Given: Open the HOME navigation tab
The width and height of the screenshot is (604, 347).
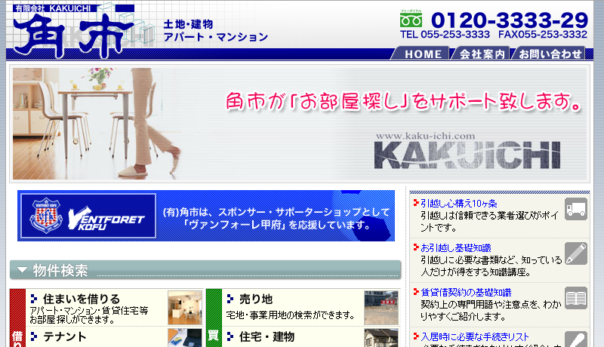Looking at the screenshot, I should (x=422, y=54).
